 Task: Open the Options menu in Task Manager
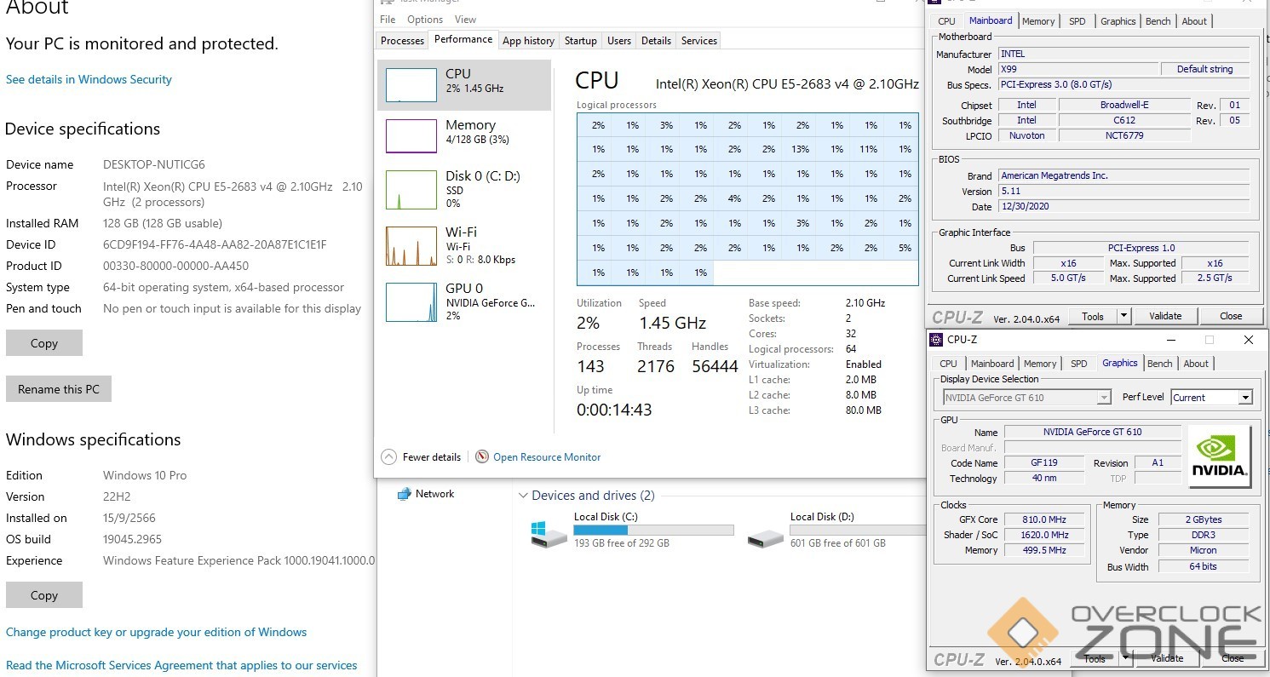424,20
